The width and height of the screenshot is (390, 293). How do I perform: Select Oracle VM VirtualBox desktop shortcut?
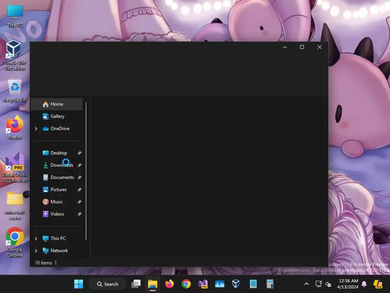(15, 55)
